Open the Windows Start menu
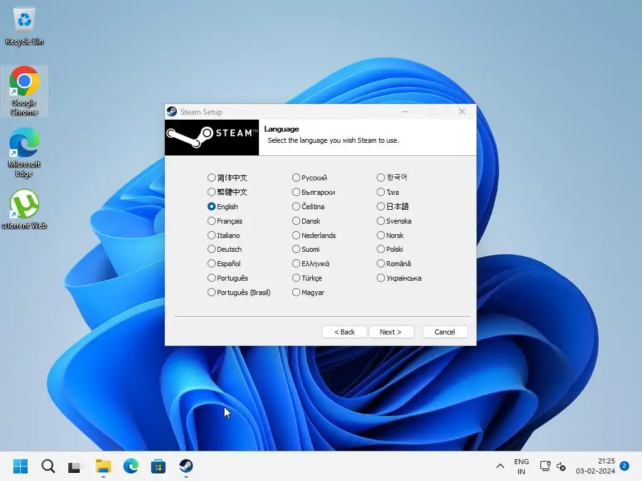642x481 pixels. (x=21, y=466)
